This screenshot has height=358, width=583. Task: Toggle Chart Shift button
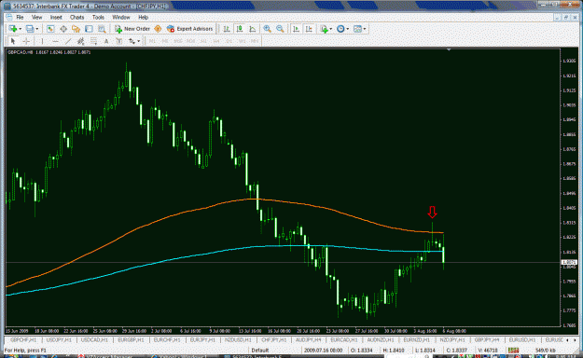pyautogui.click(x=309, y=29)
